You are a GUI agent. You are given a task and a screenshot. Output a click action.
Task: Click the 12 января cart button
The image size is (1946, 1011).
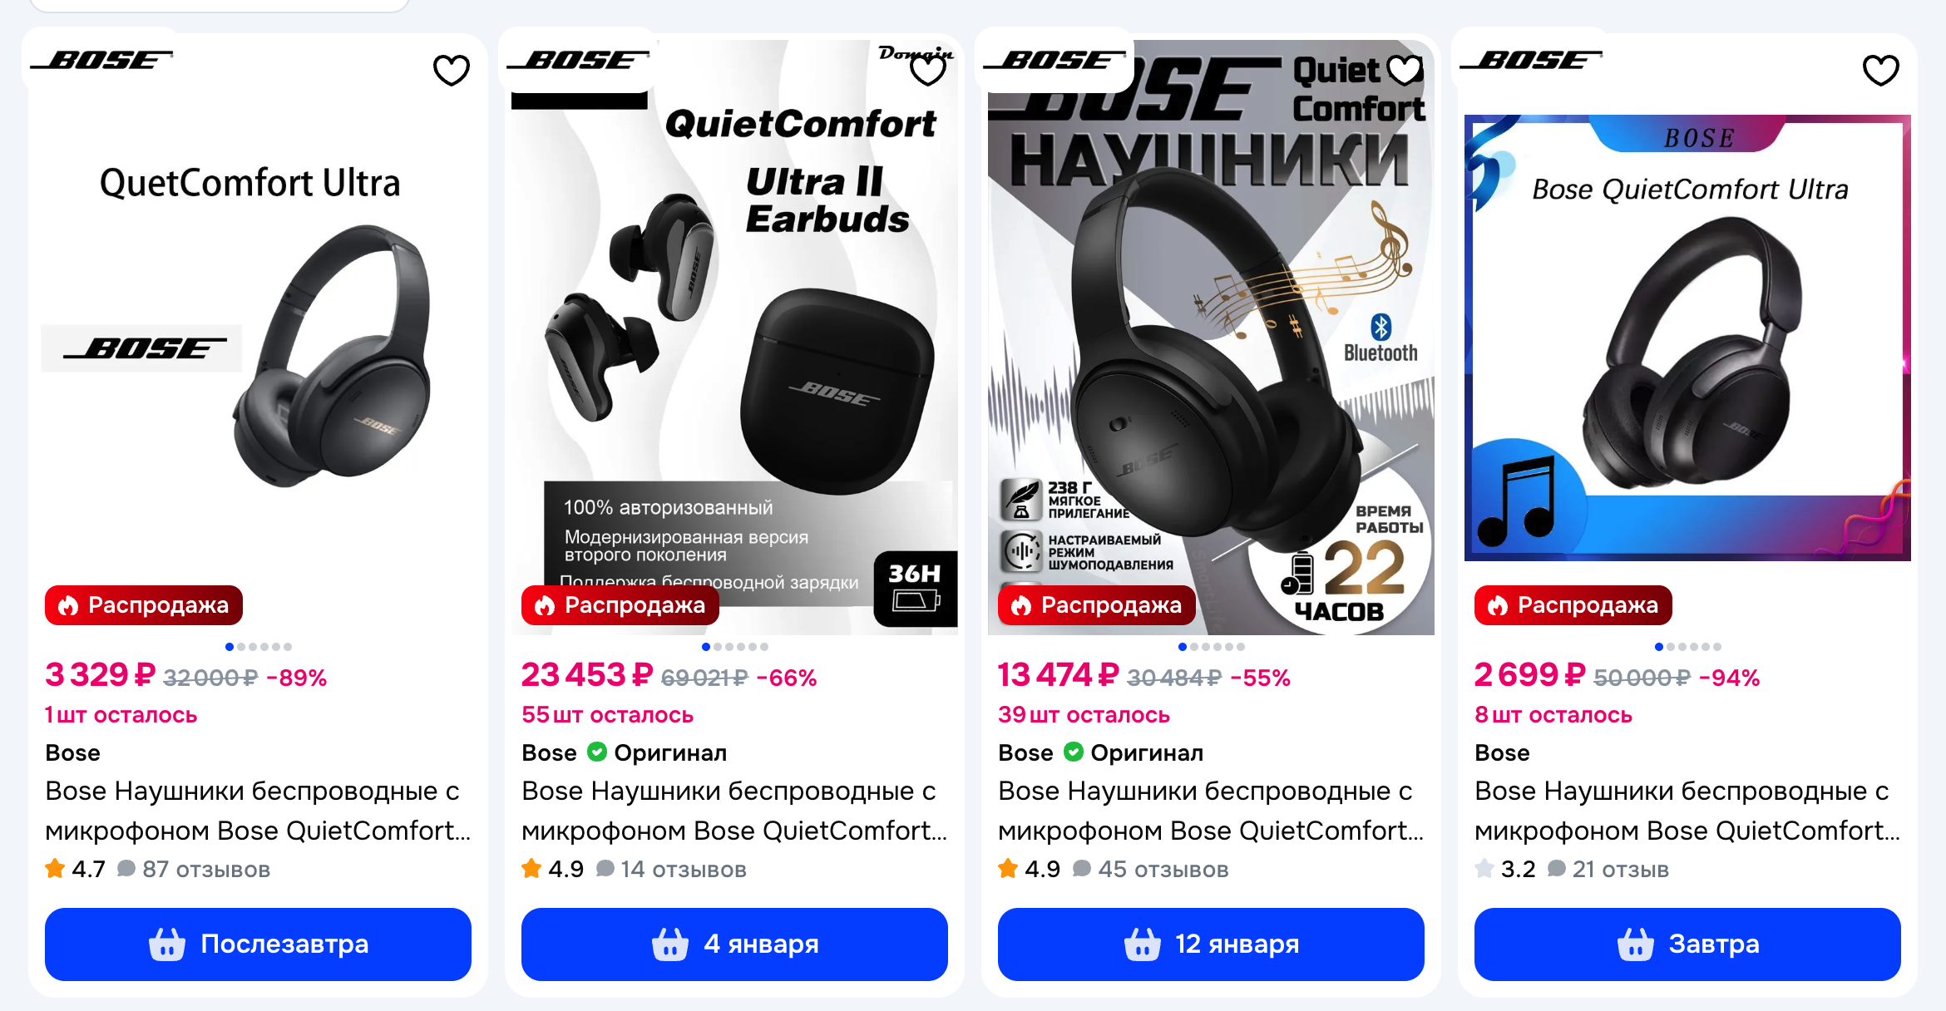coord(1211,944)
